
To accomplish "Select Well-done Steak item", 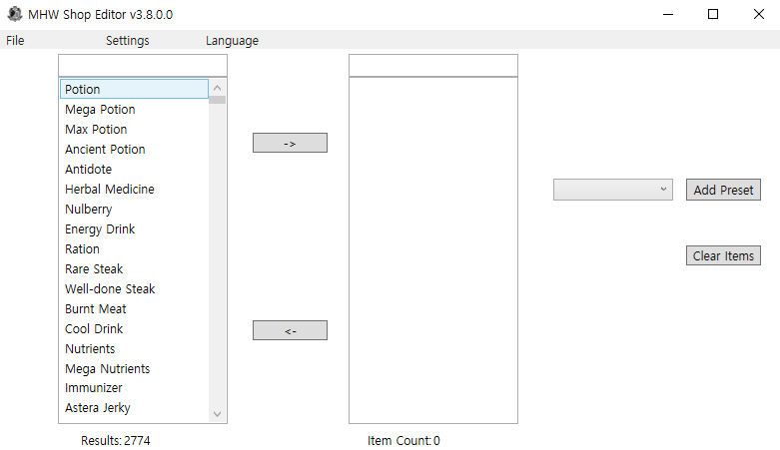I will point(134,289).
